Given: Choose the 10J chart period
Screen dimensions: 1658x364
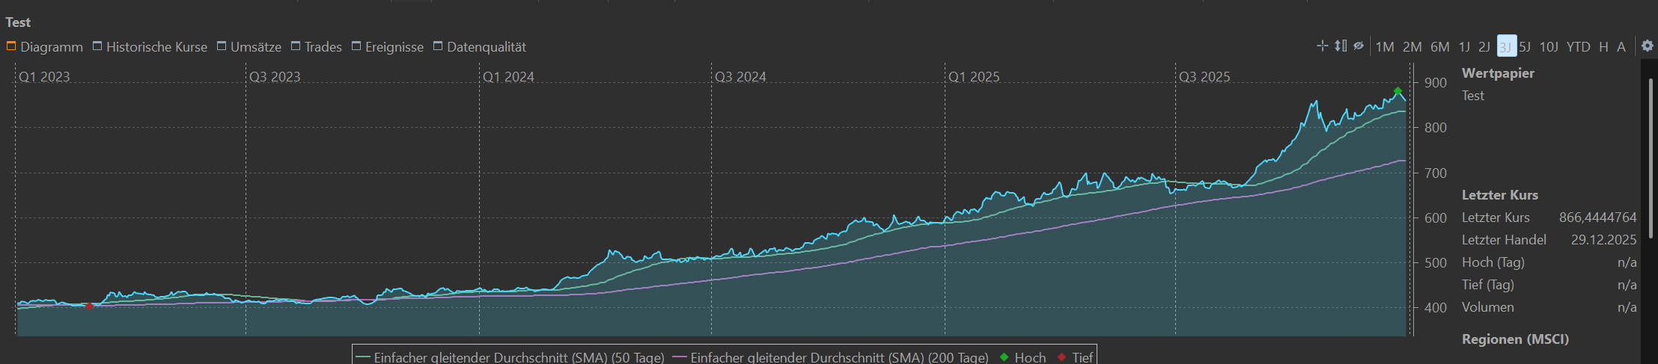Looking at the screenshot, I should (x=1549, y=46).
